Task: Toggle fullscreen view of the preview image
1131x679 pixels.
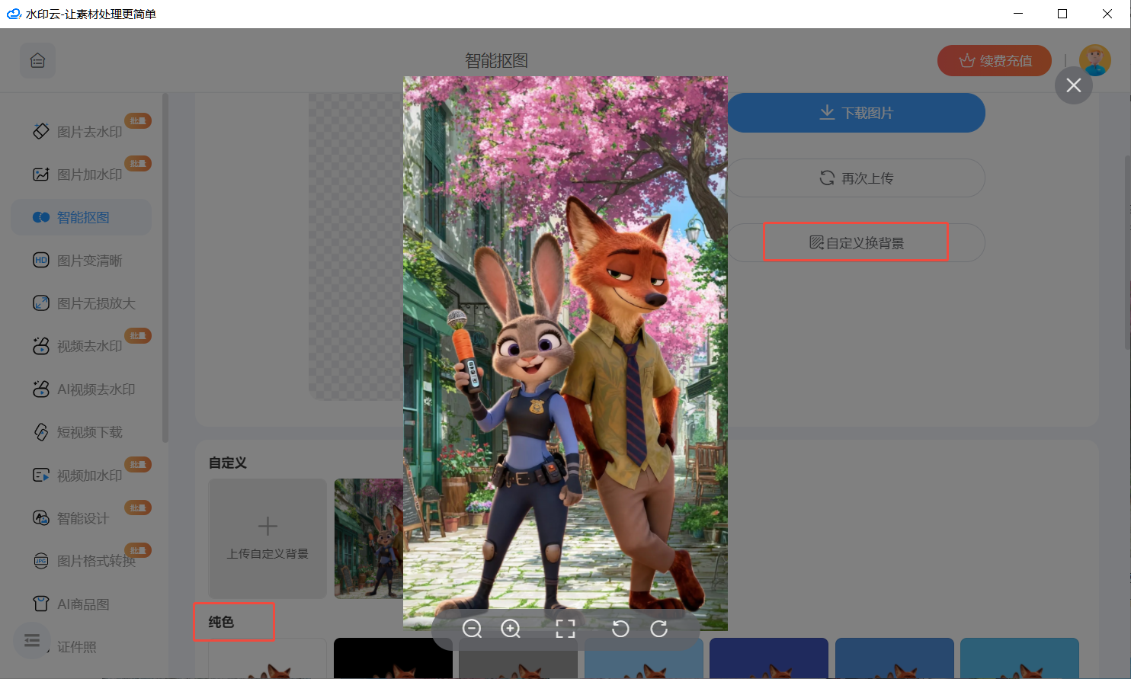Action: pos(565,629)
